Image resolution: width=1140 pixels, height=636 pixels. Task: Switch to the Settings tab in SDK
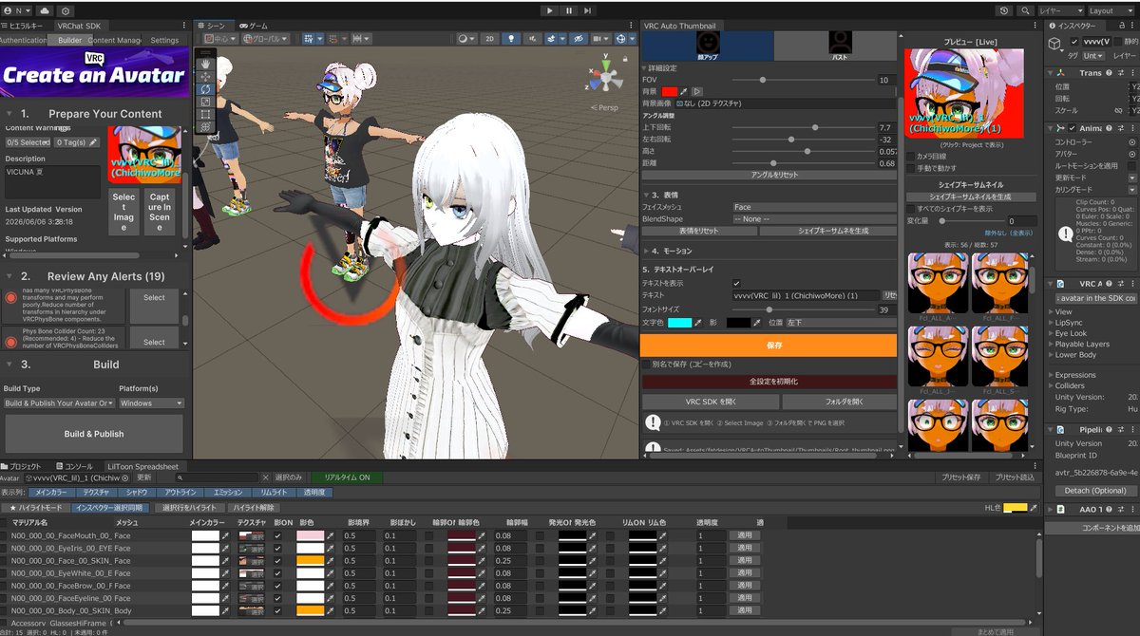[164, 41]
